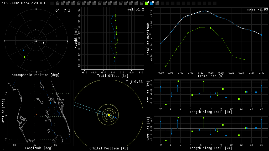Click station square labeled 08
Screen dimensions: 269x151
[94, 3]
